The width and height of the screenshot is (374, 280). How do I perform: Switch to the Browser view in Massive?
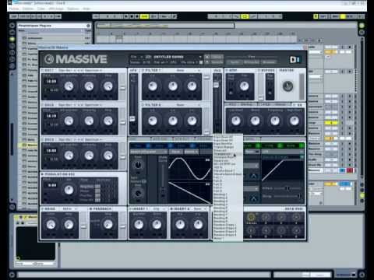click(269, 62)
